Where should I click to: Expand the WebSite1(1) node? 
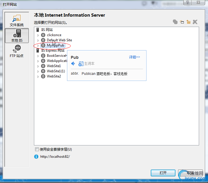pyautogui.click(x=38, y=71)
